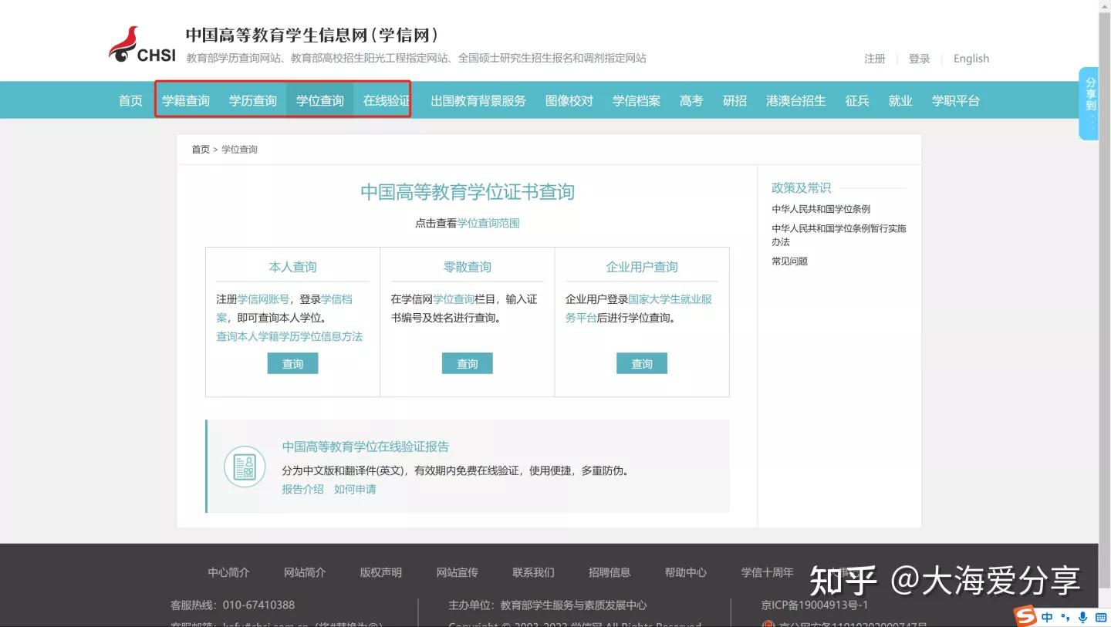This screenshot has width=1111, height=627.
Task: Click 查询 button under 本人查询
Action: [x=292, y=363]
